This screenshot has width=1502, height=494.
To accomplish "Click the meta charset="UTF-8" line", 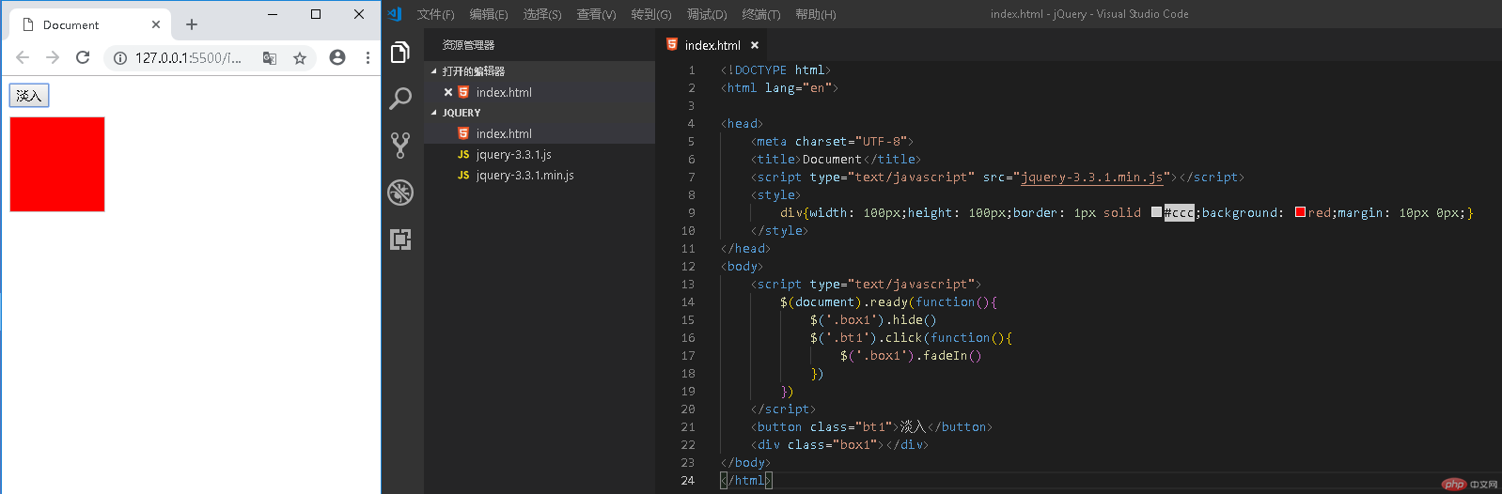I will tap(832, 141).
